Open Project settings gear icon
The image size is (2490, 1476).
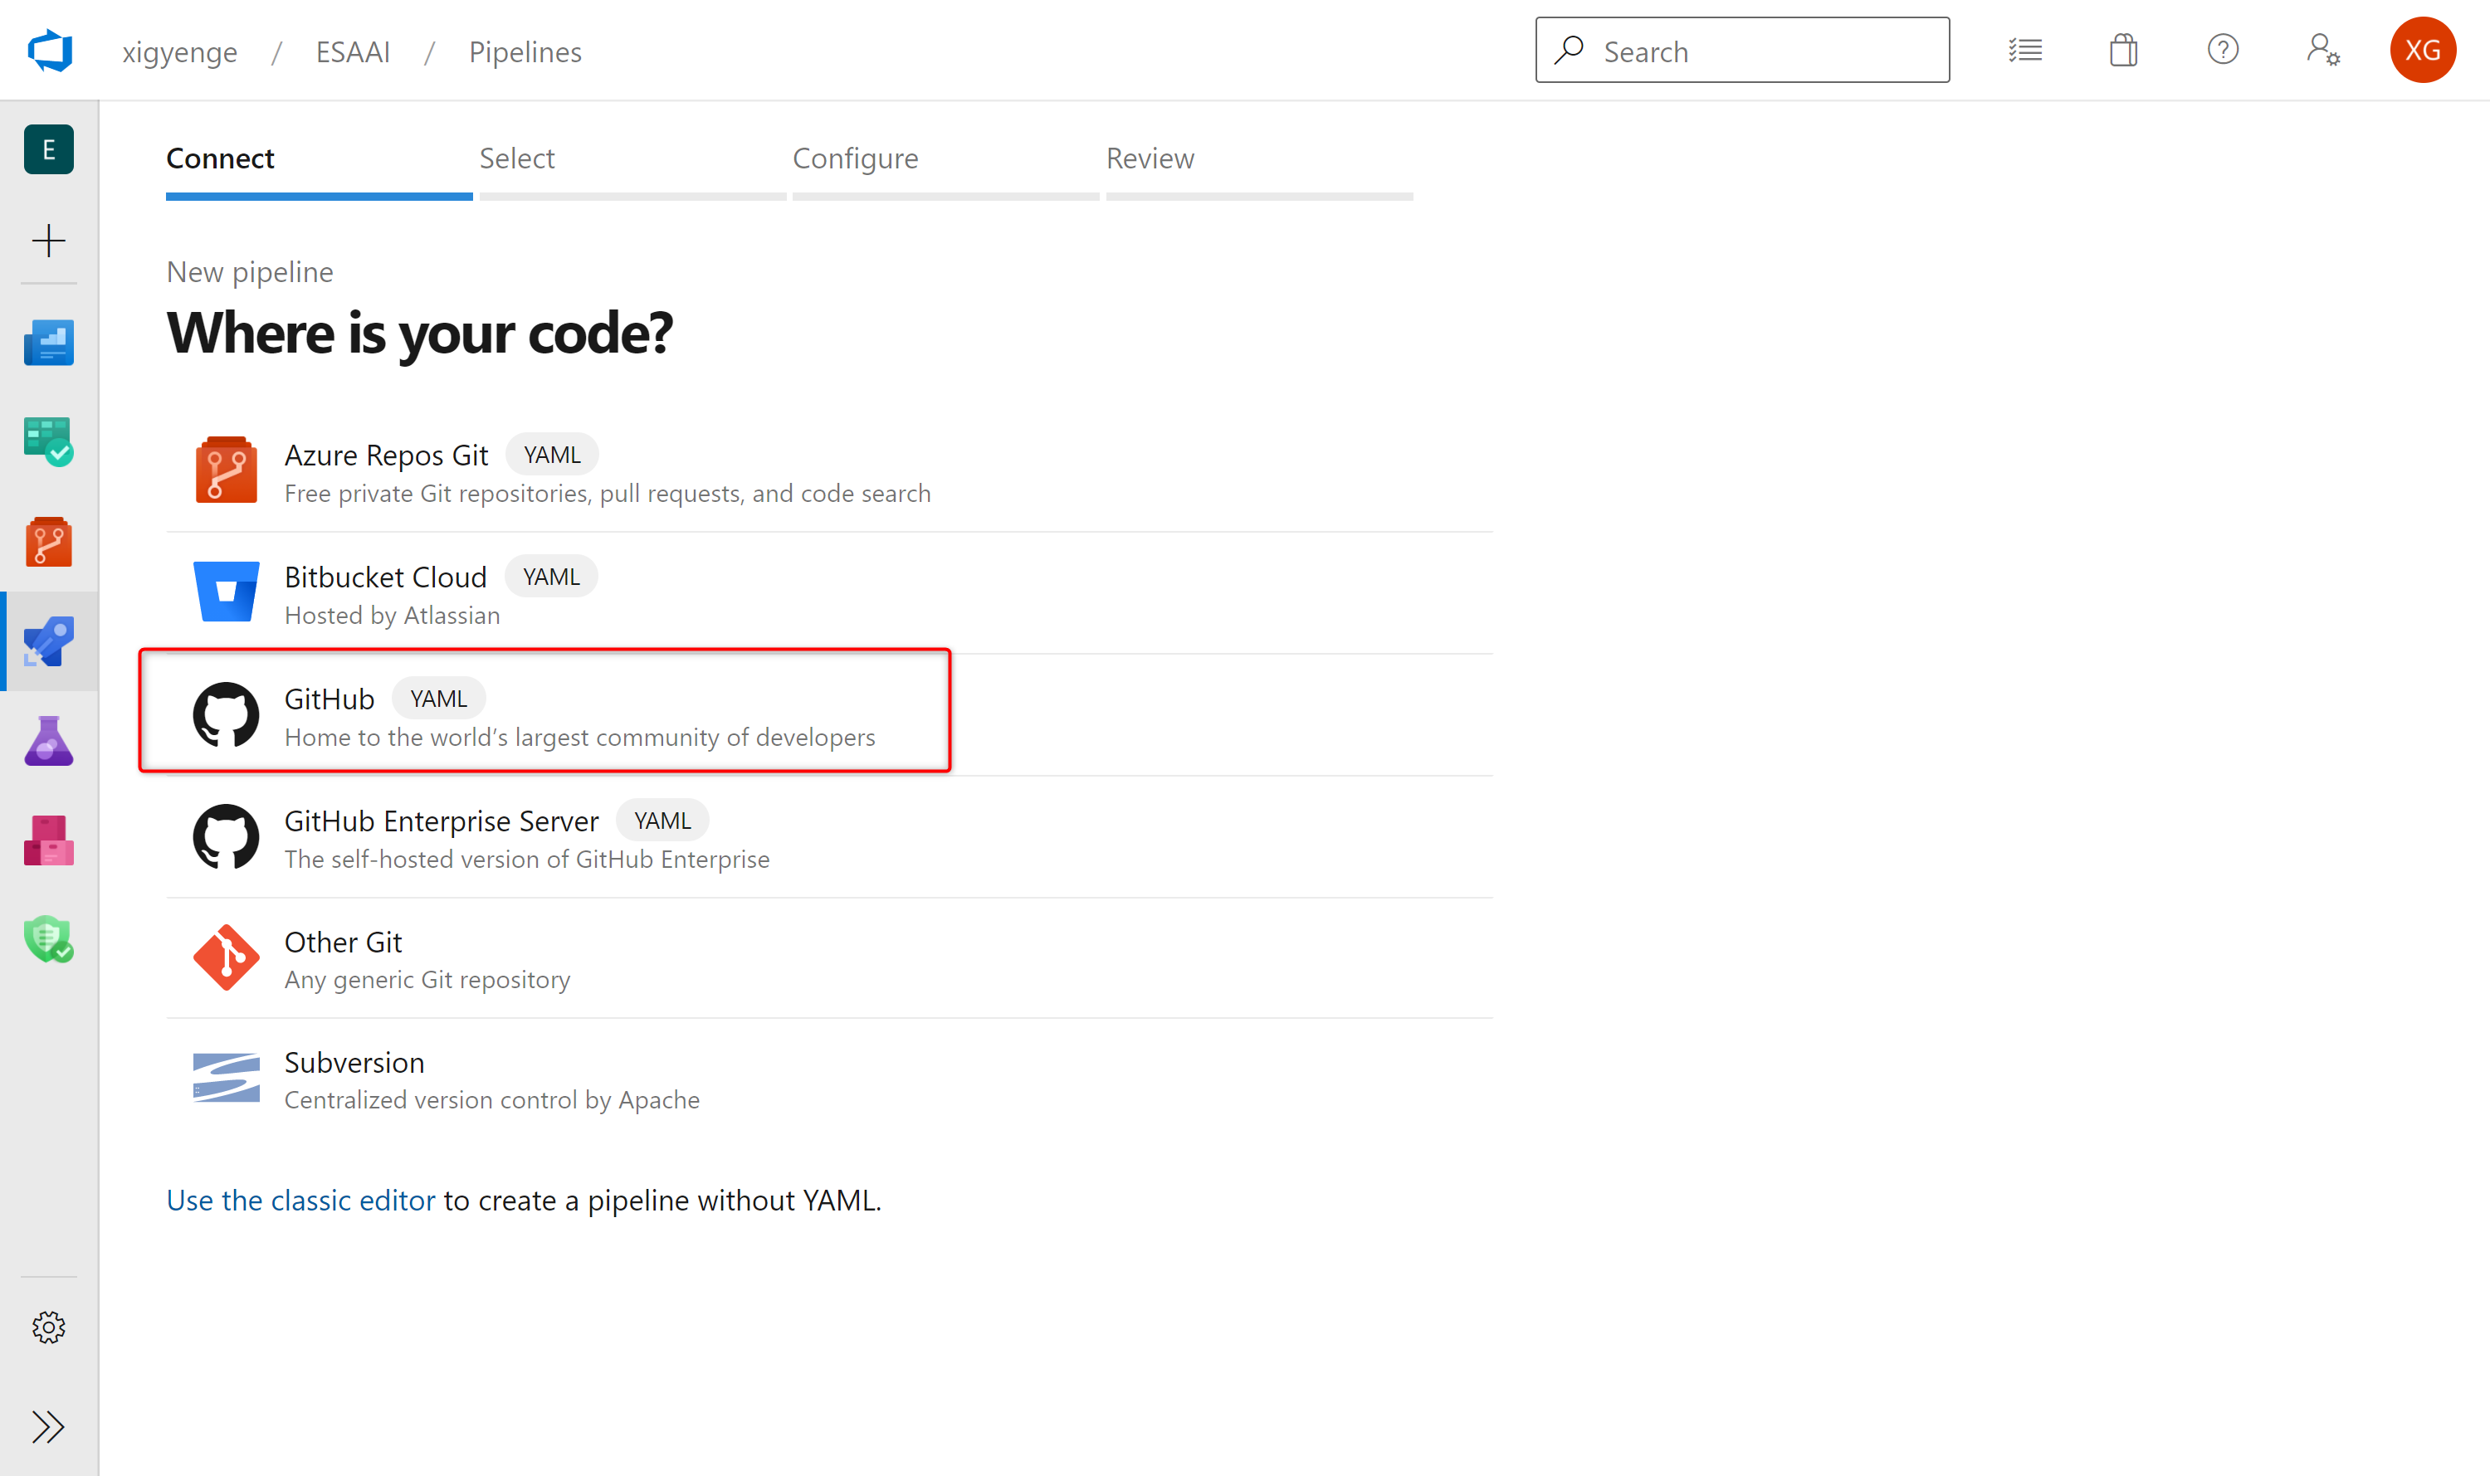pos(48,1327)
